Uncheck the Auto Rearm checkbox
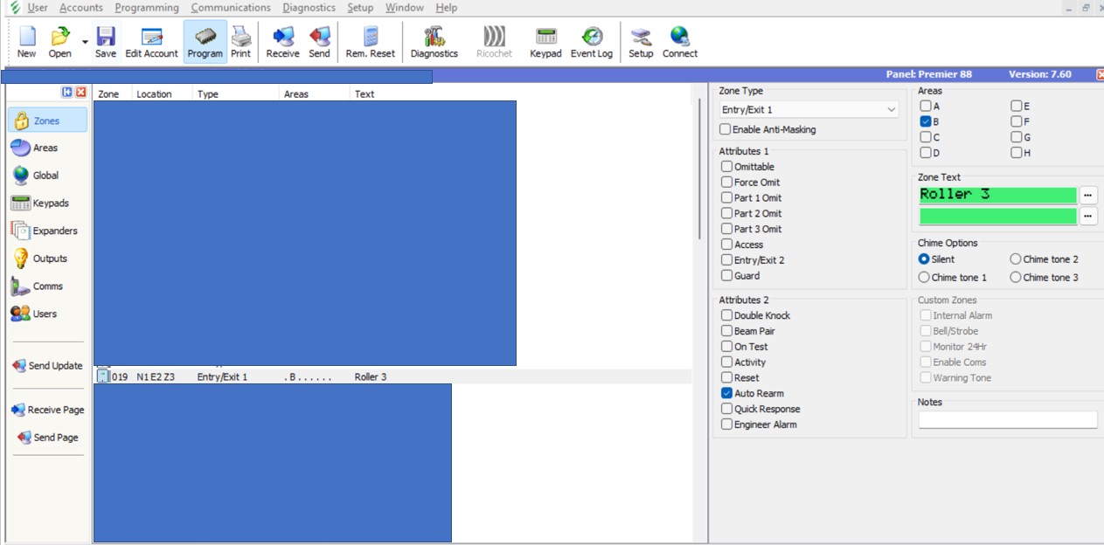The width and height of the screenshot is (1104, 545). pos(726,394)
